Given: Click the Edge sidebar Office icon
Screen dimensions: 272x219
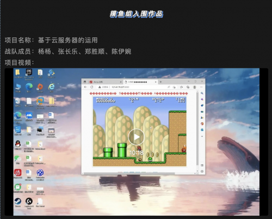Looking at the screenshot, I should [202, 124].
